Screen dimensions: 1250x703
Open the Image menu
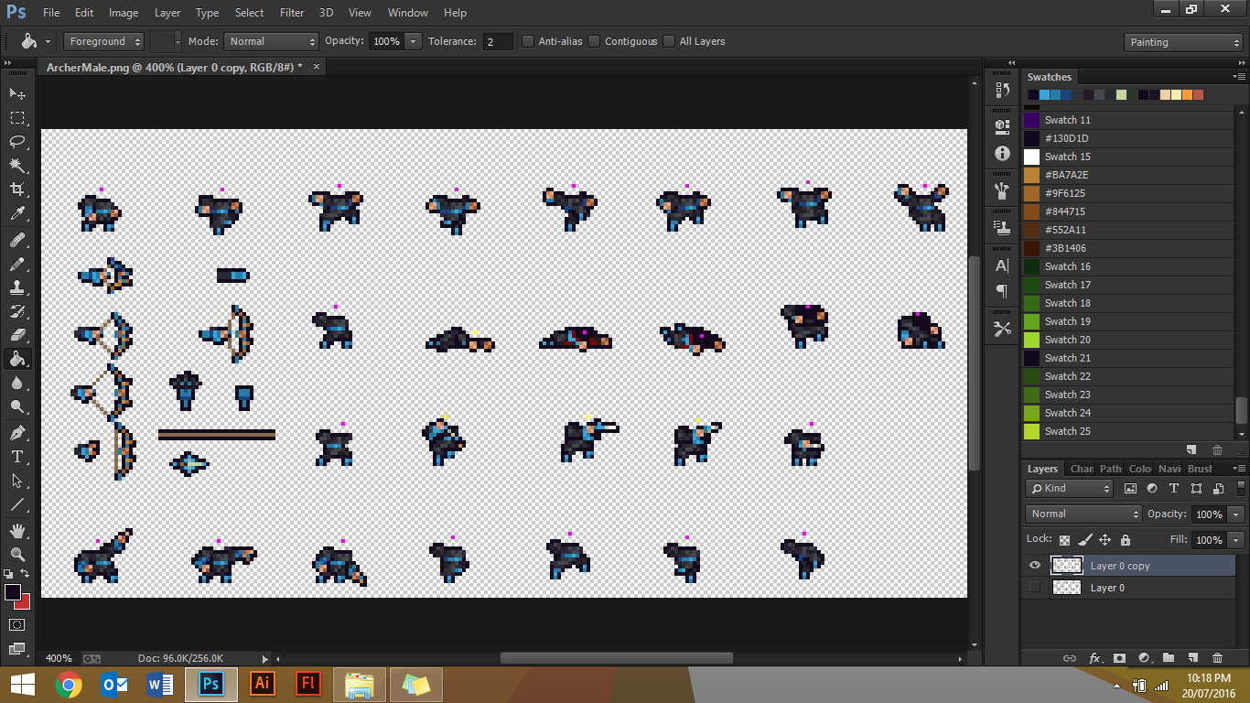pos(124,13)
